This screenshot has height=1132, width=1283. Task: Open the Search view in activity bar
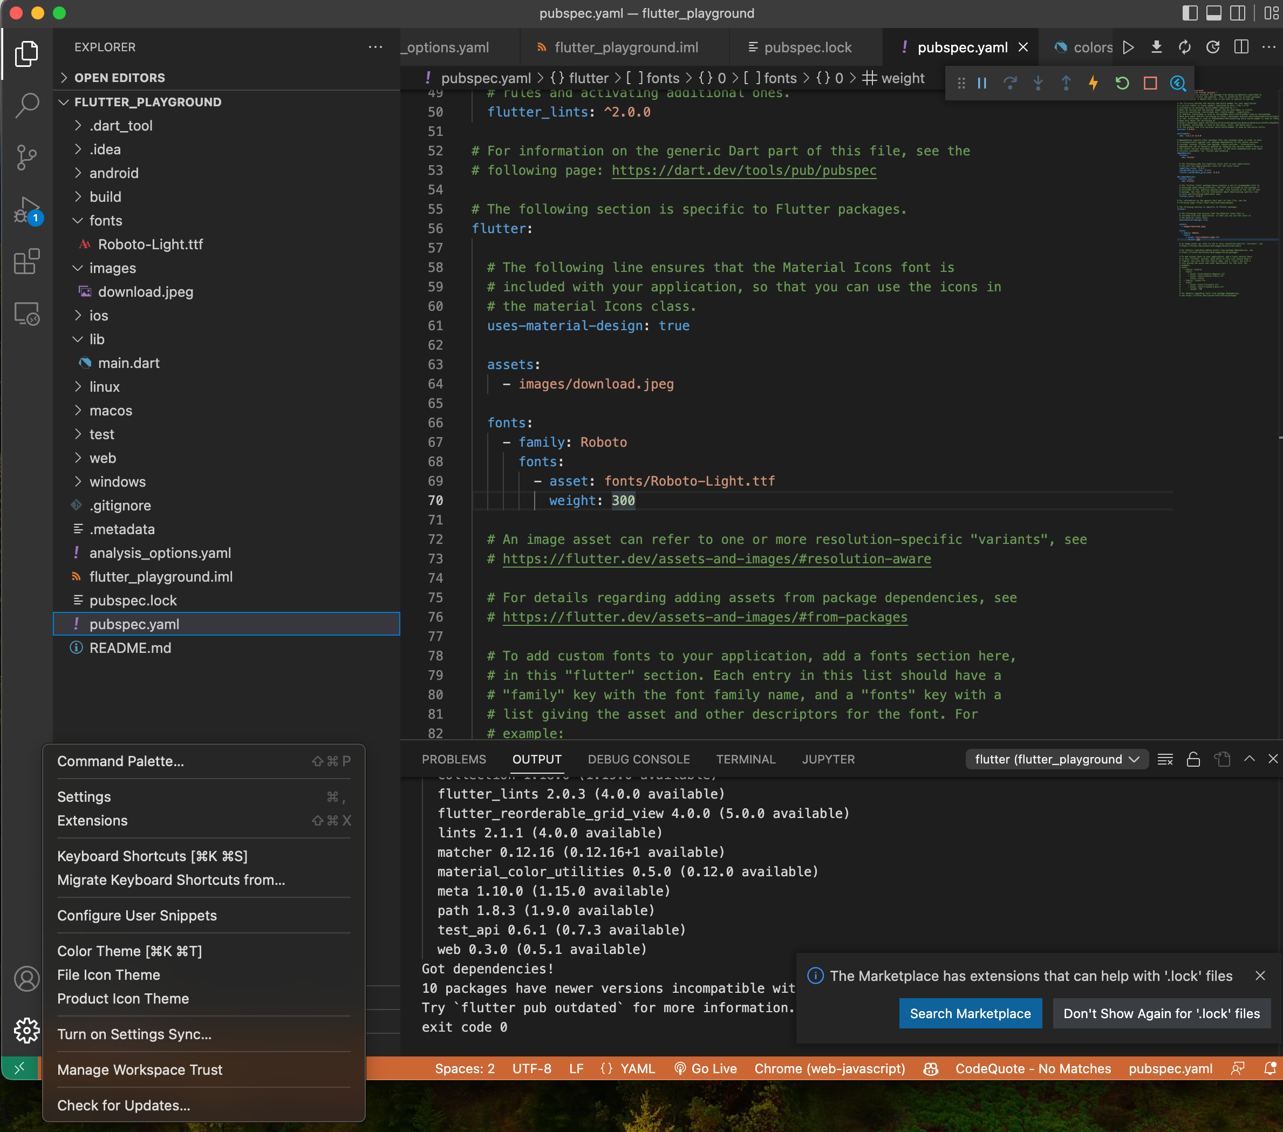[26, 105]
